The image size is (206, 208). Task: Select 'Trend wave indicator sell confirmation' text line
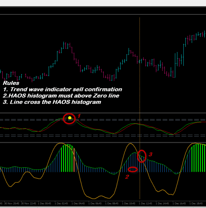point(62,89)
